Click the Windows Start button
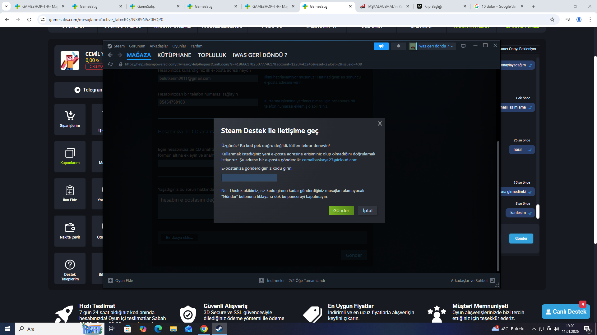 coord(7,329)
